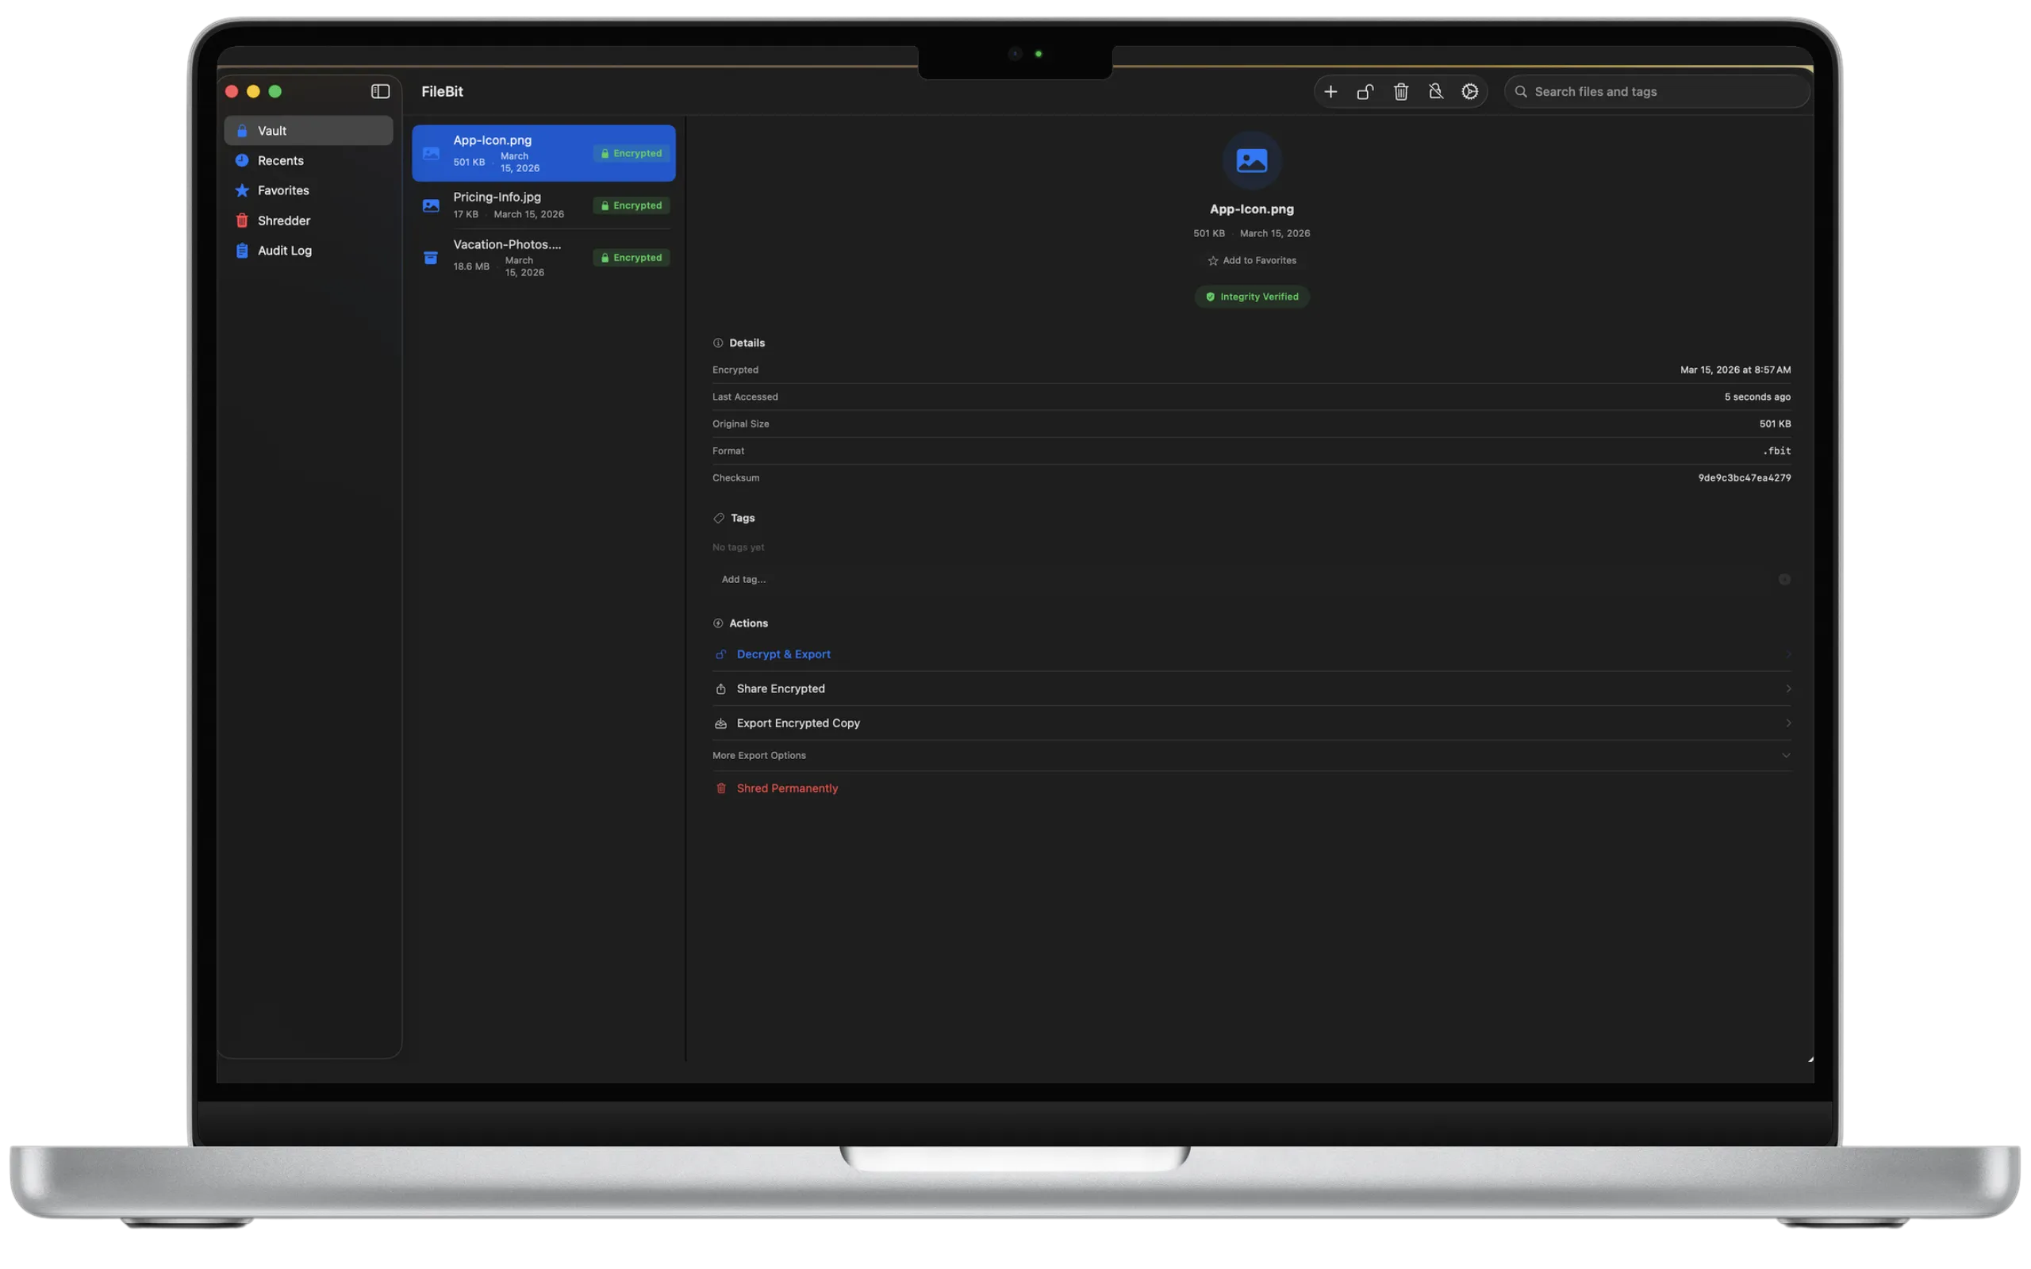Image resolution: width=2031 pixels, height=1269 pixels.
Task: Open FileBit settings via the gear icon
Action: coord(1469,91)
